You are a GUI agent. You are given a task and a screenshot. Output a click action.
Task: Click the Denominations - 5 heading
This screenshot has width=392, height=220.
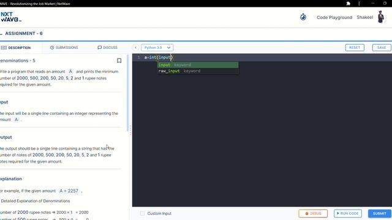(x=18, y=61)
